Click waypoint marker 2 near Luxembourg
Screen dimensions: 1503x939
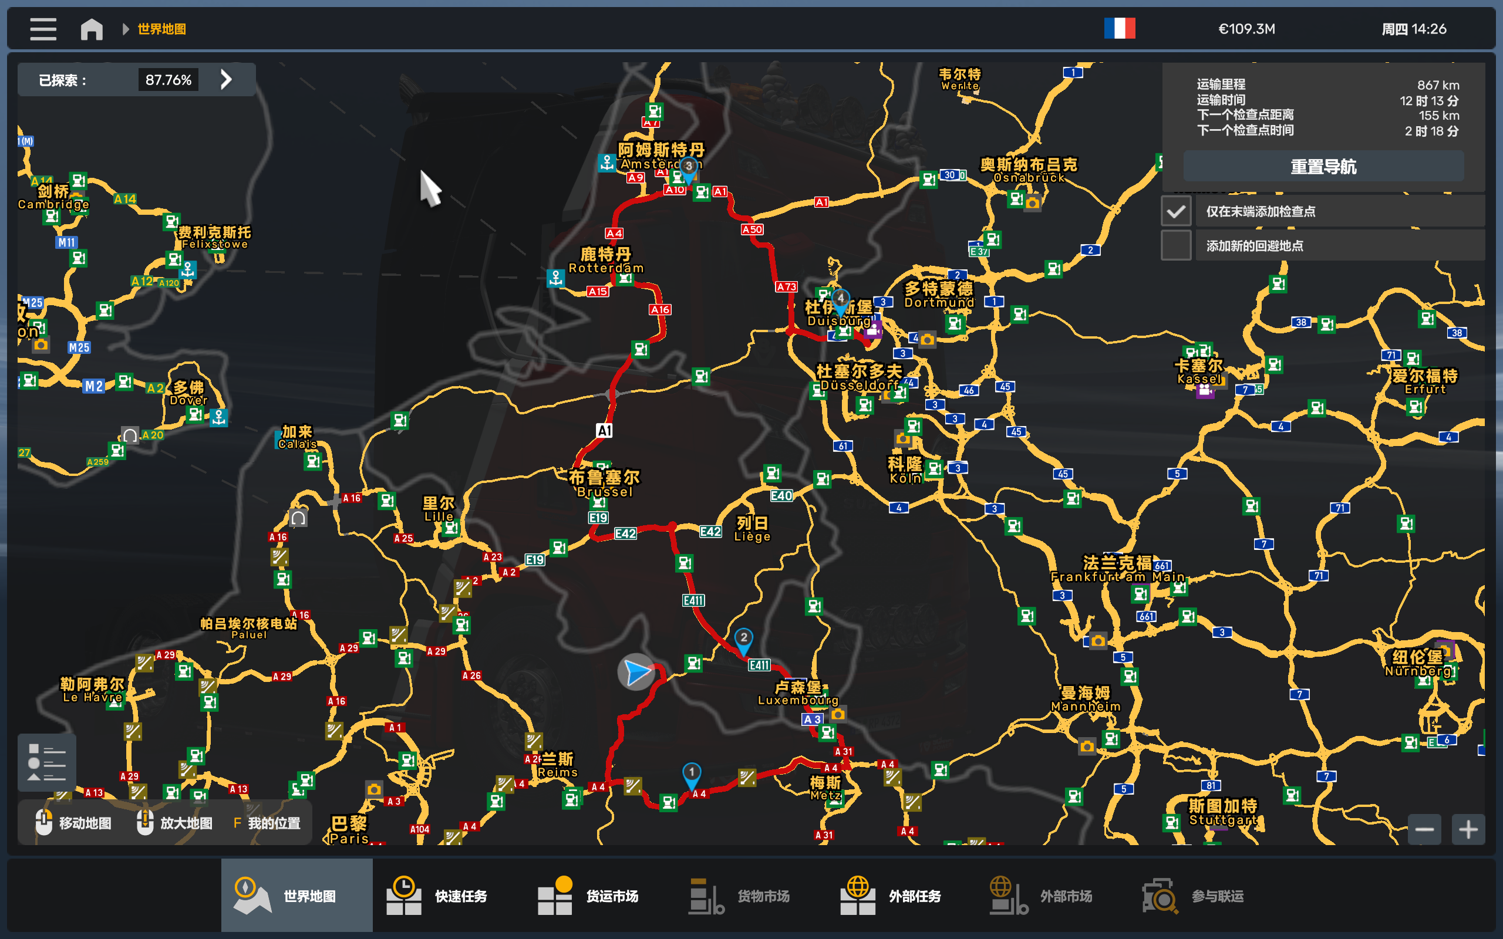pyautogui.click(x=743, y=639)
